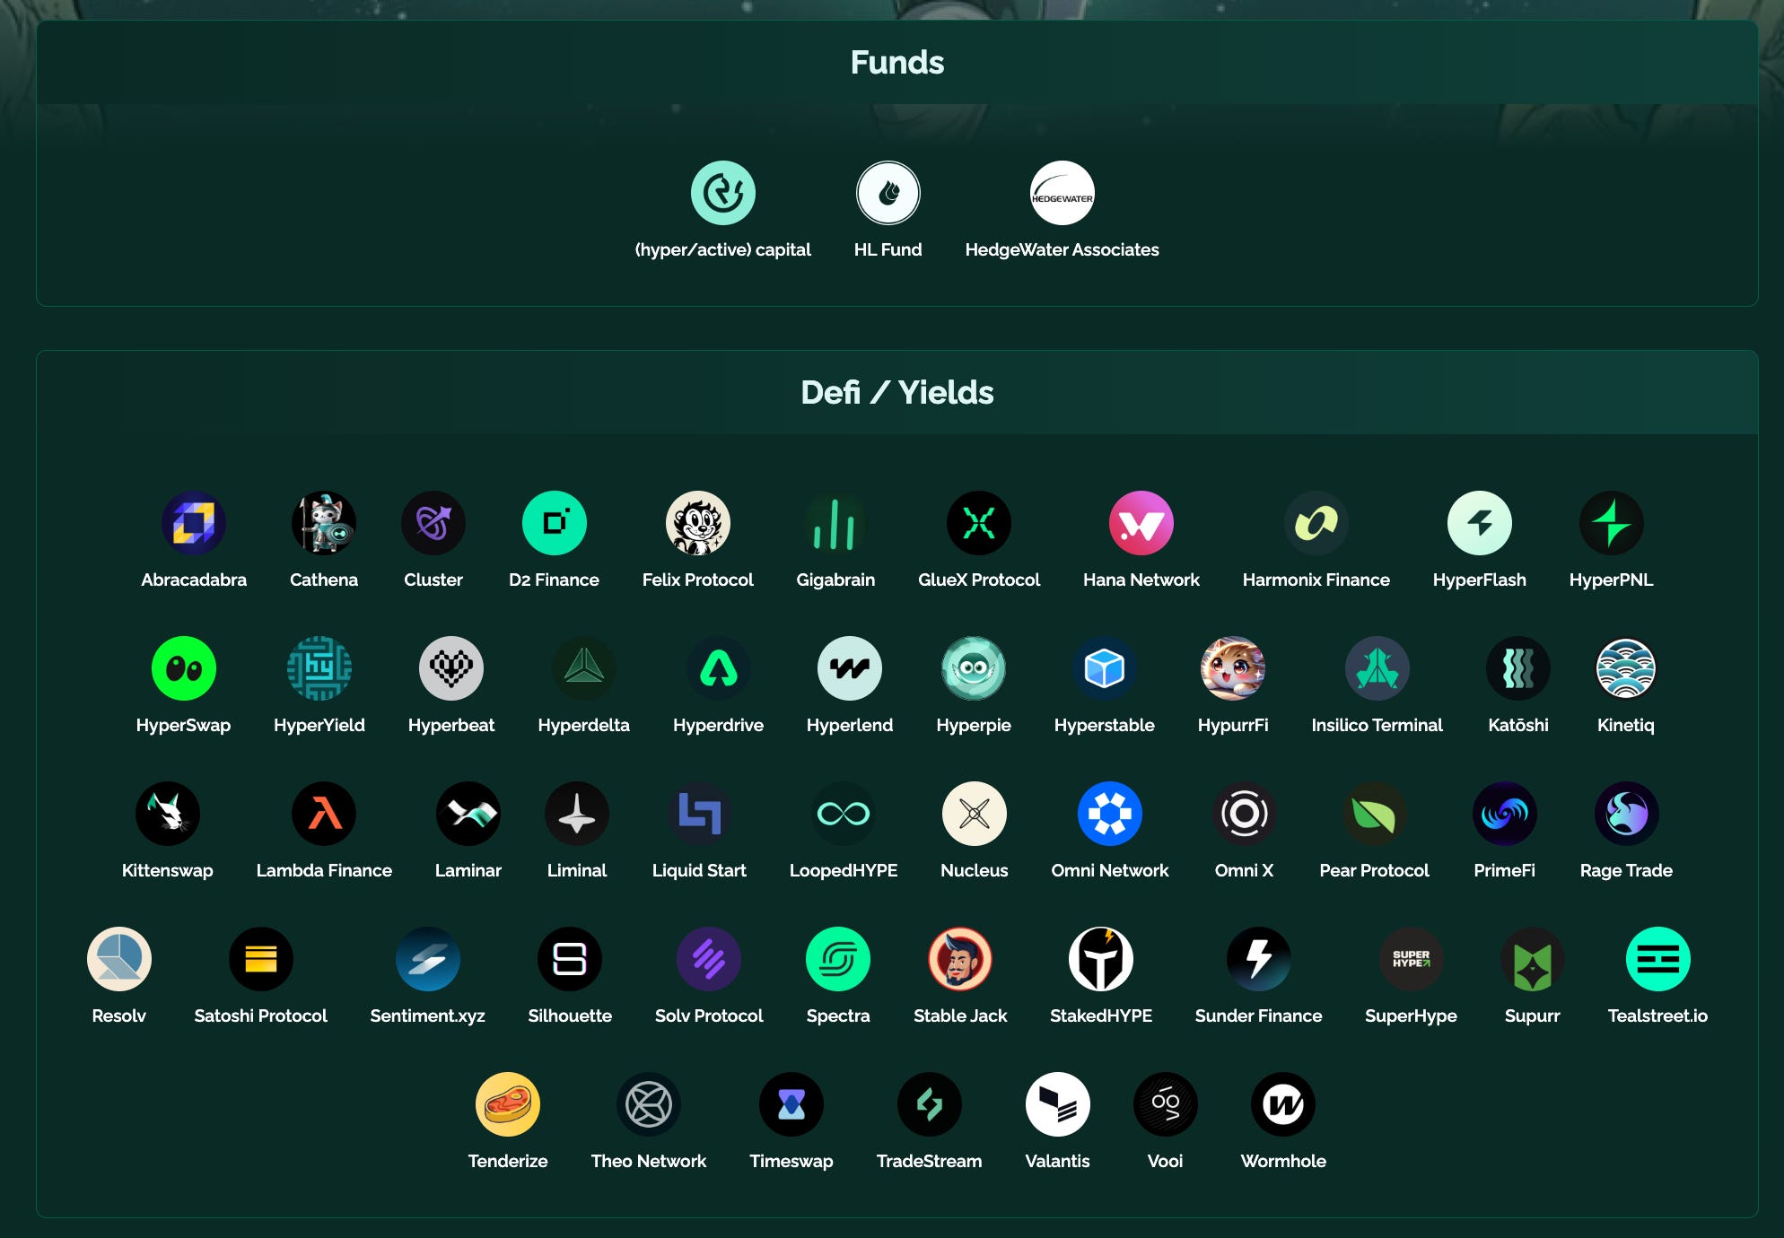
Task: Click the Gigabrain bars icon
Action: [x=835, y=523]
